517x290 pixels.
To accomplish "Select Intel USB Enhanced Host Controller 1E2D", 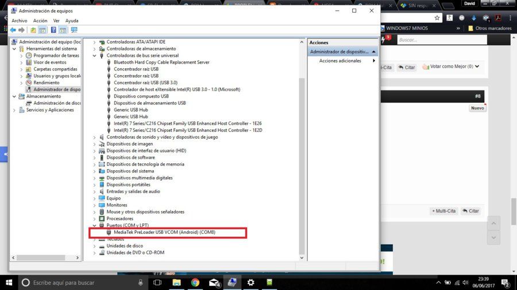I will [x=188, y=130].
